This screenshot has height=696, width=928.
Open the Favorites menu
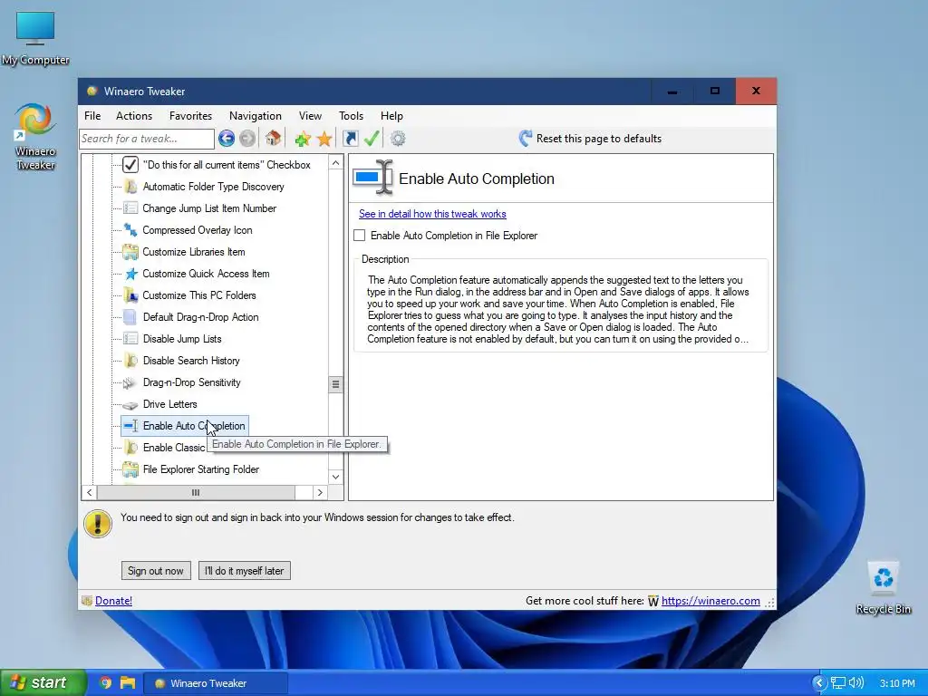190,116
